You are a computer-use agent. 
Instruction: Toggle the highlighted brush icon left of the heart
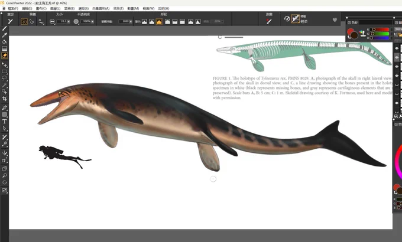coord(296,19)
